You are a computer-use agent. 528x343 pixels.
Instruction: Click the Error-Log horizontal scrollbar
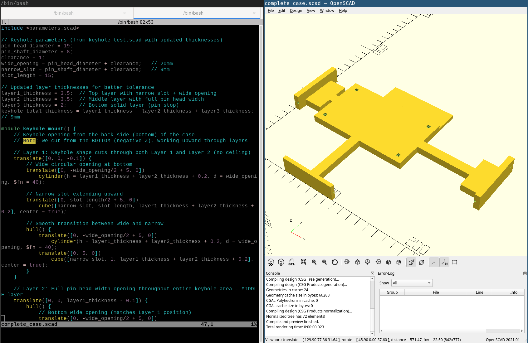(435, 331)
